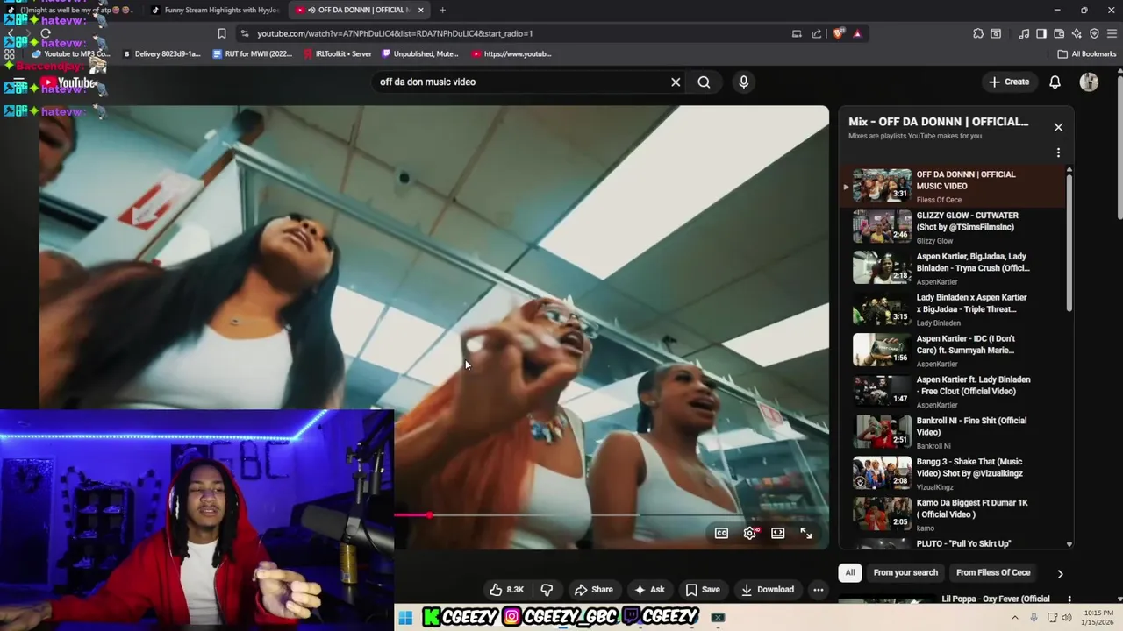This screenshot has height=631, width=1123.
Task: Open Brave Wallet icon
Action: tap(1059, 33)
